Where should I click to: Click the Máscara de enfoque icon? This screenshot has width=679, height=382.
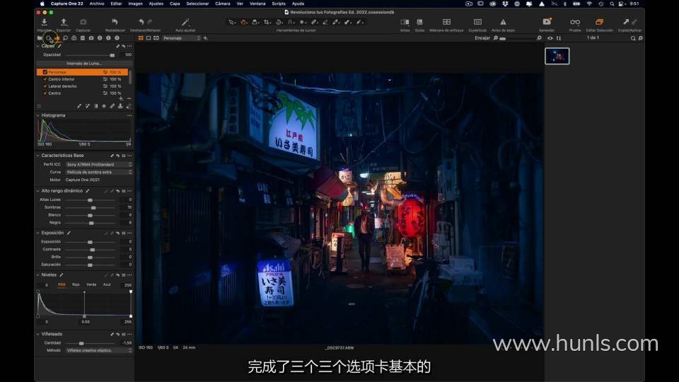click(446, 22)
